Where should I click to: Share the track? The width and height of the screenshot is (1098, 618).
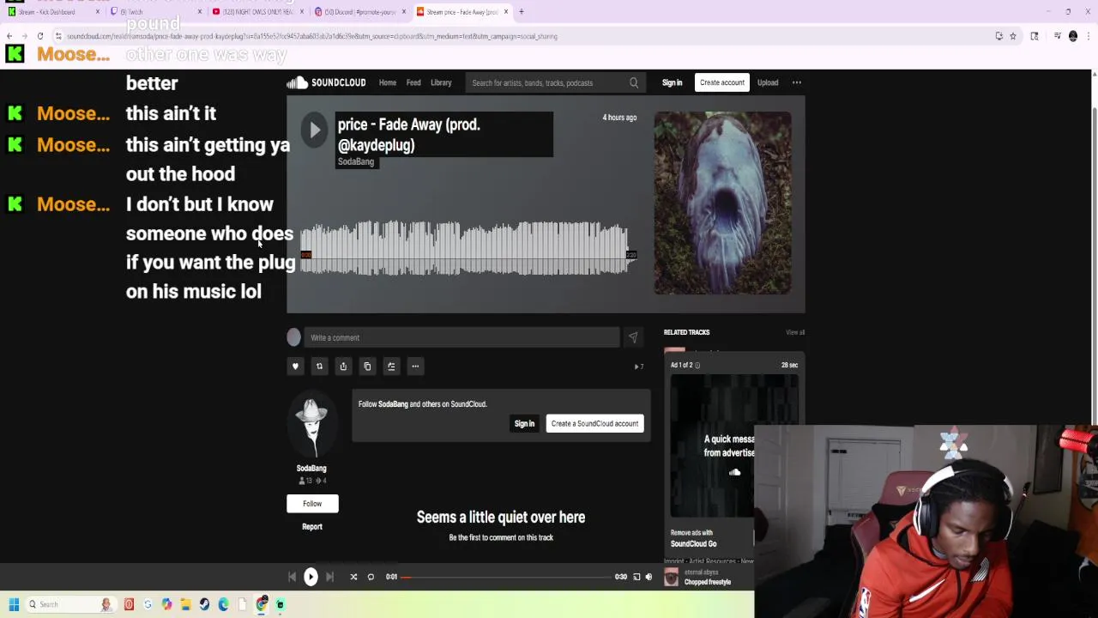pos(343,367)
